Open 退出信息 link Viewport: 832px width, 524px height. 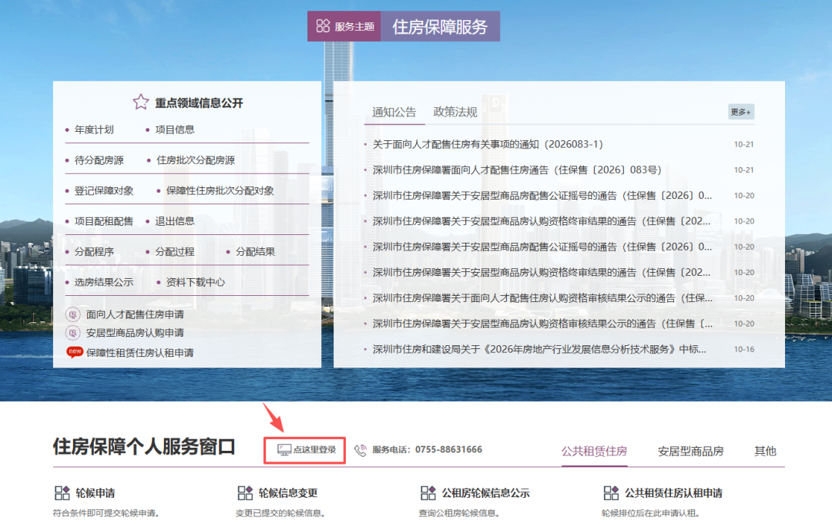(x=175, y=221)
